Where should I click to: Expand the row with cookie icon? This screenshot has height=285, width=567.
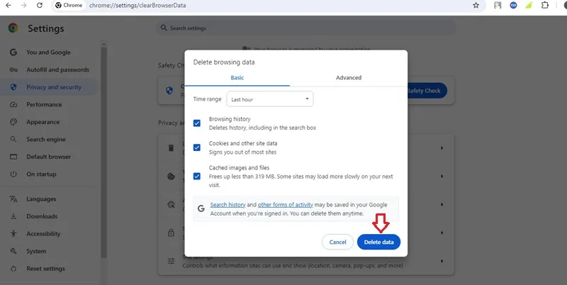442,176
